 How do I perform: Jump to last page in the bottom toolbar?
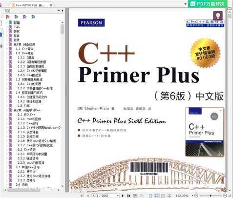coord(129,196)
